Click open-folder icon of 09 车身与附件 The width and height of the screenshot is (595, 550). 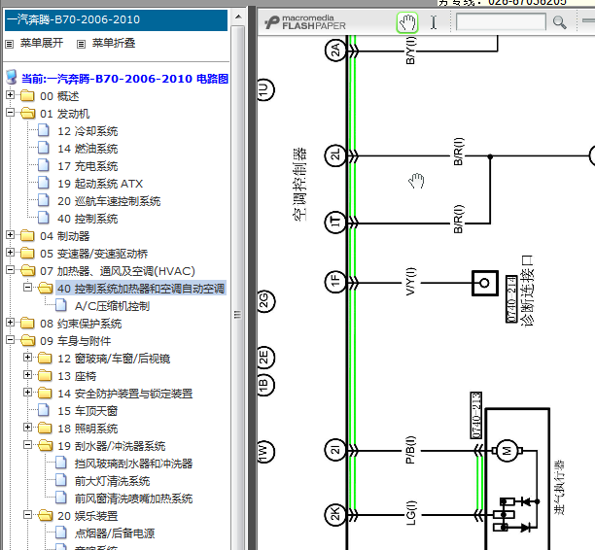(x=27, y=340)
